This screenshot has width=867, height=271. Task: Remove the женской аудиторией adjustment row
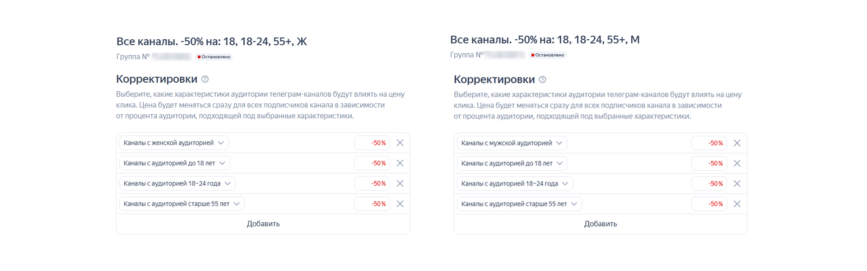tap(400, 143)
